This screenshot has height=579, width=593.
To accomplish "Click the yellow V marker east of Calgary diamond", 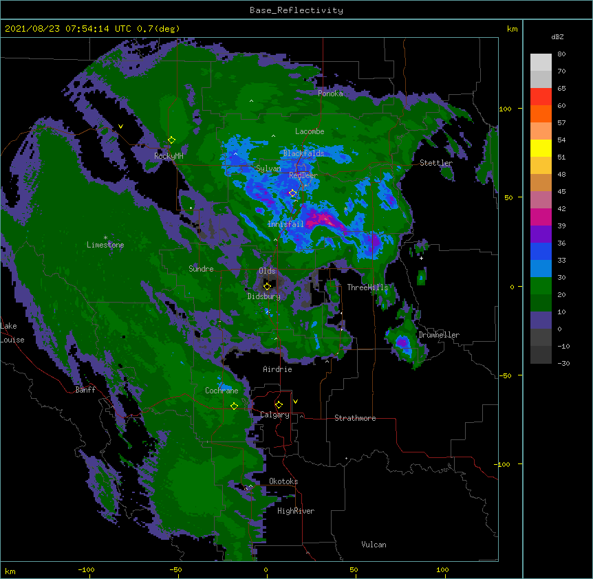I will [295, 402].
